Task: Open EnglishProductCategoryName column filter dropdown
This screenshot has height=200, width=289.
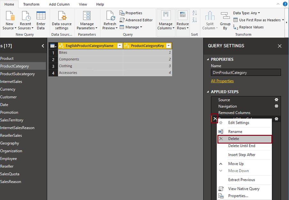Action: pyautogui.click(x=120, y=46)
